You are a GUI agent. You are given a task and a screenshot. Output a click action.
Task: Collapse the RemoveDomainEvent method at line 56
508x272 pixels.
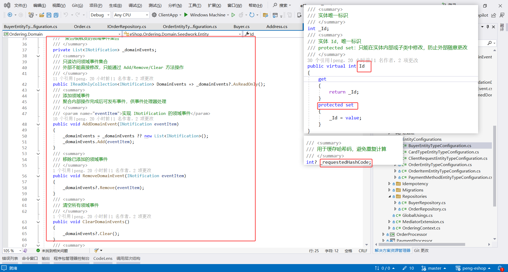click(x=38, y=176)
